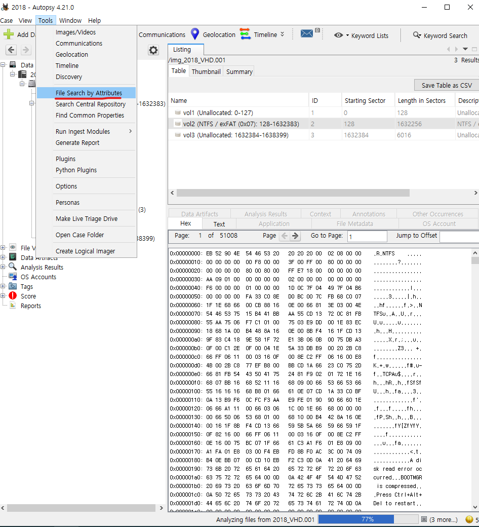Click the table horizontal scrollbar
Image resolution: width=479 pixels, height=527 pixels.
293,193
